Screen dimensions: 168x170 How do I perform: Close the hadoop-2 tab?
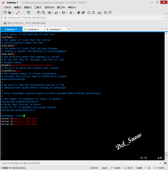tap(42, 29)
